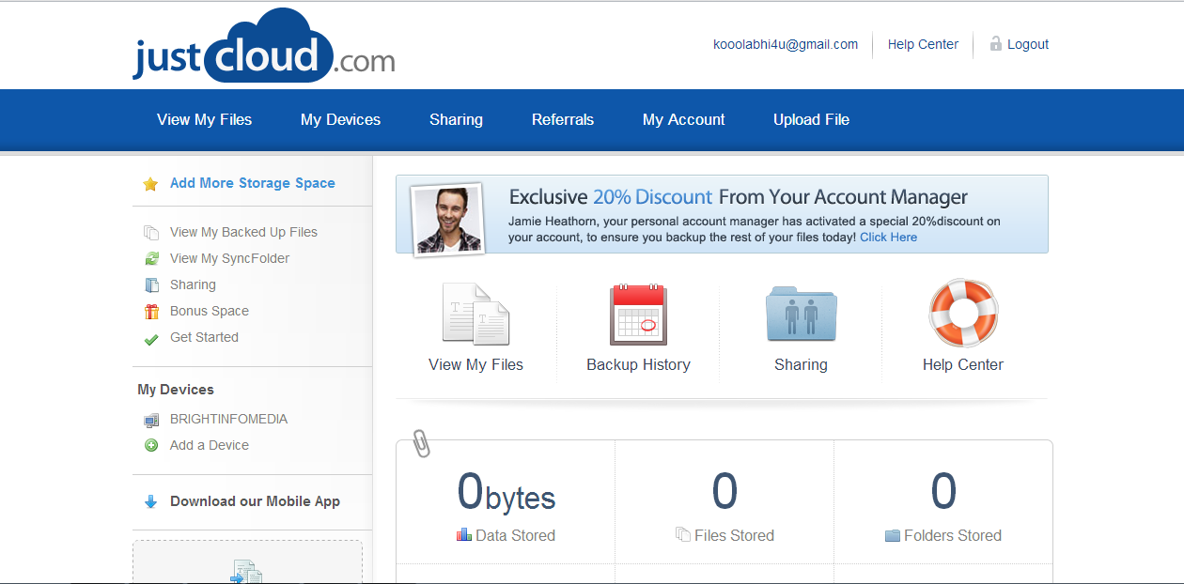1184x584 pixels.
Task: Click the Sharing link in the sidebar
Action: point(193,284)
